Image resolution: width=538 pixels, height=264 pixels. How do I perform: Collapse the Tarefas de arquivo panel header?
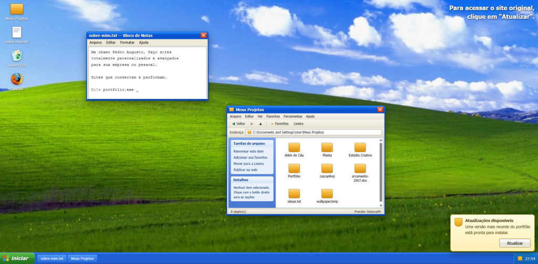pyautogui.click(x=252, y=144)
